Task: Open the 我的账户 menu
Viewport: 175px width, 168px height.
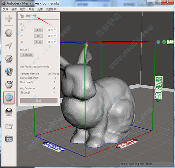Action: (51, 9)
